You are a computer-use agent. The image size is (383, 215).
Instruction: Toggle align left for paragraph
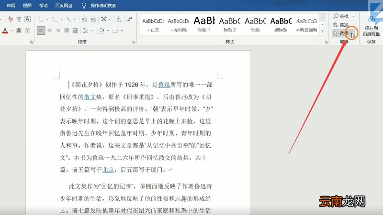[x=41, y=31]
